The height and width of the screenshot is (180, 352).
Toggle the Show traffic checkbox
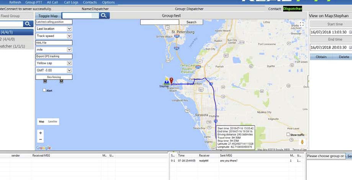(x=288, y=135)
